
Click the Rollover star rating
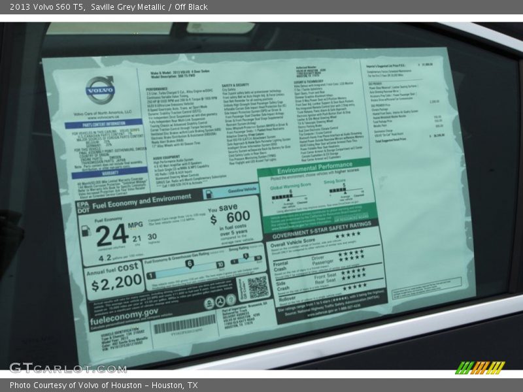[354, 287]
